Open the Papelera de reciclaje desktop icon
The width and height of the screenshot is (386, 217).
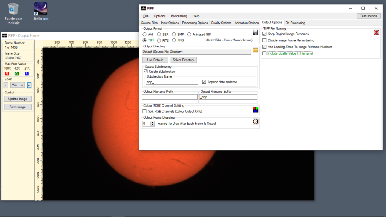(x=13, y=14)
